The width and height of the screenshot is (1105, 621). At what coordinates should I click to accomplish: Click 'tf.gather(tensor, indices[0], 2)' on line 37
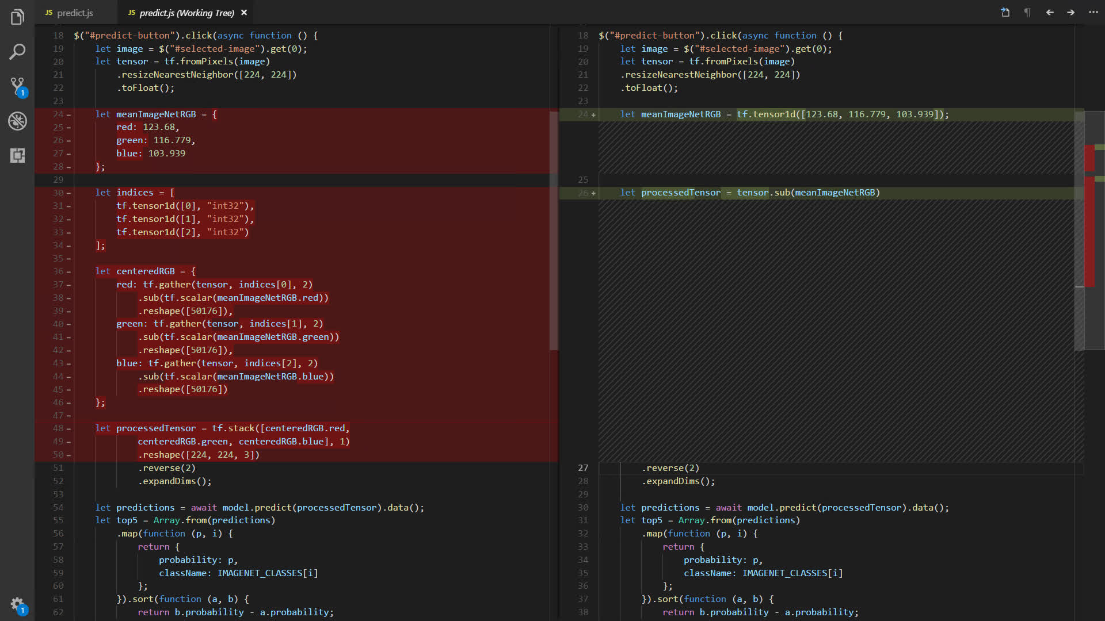[228, 285]
